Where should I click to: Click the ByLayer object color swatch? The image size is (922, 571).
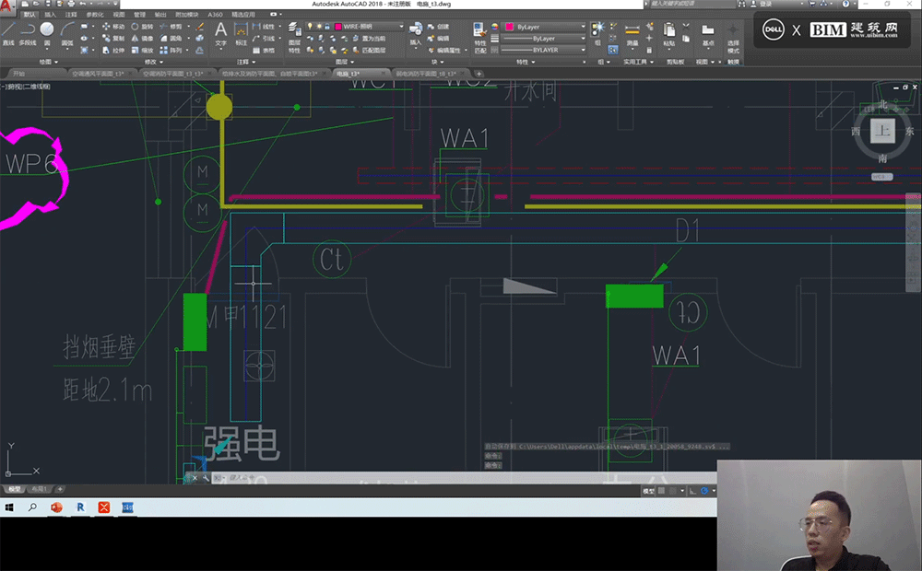click(x=509, y=27)
